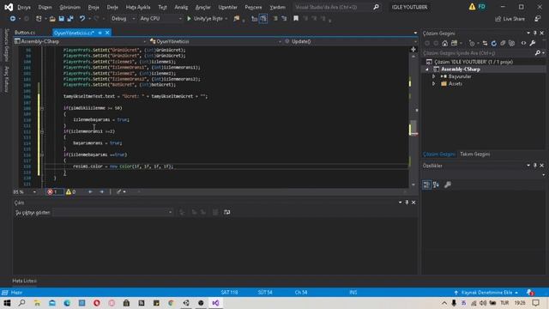
Task: Open the Düzen menu
Action: (x=45, y=7)
